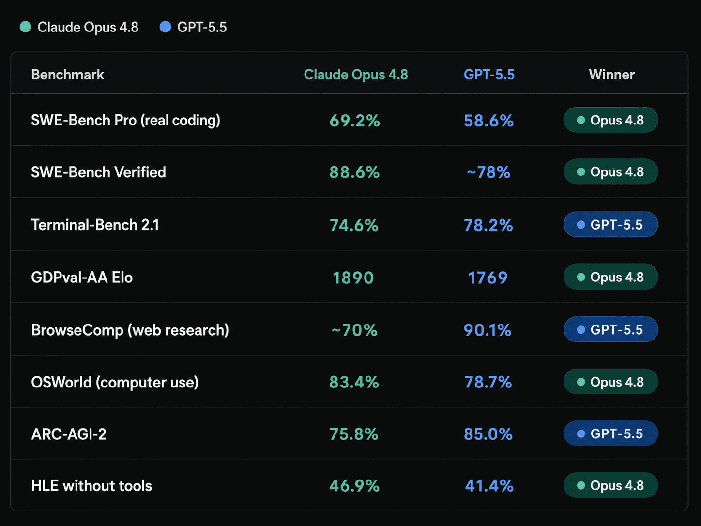This screenshot has height=526, width=701.
Task: Click the ~78% score for SWE-Bench Verified
Action: pos(488,172)
